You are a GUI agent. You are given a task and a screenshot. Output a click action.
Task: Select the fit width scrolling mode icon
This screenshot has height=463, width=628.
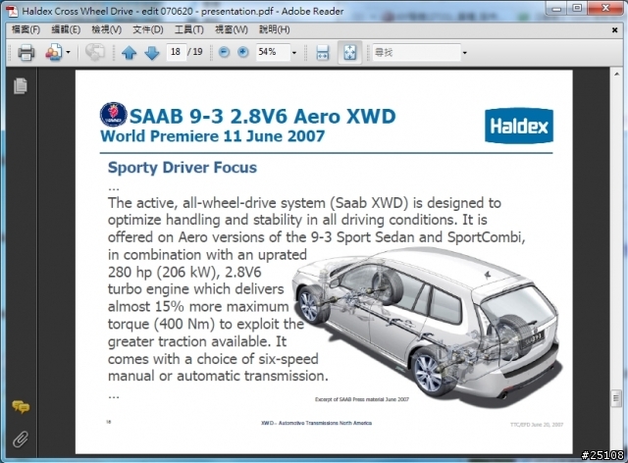click(x=323, y=52)
